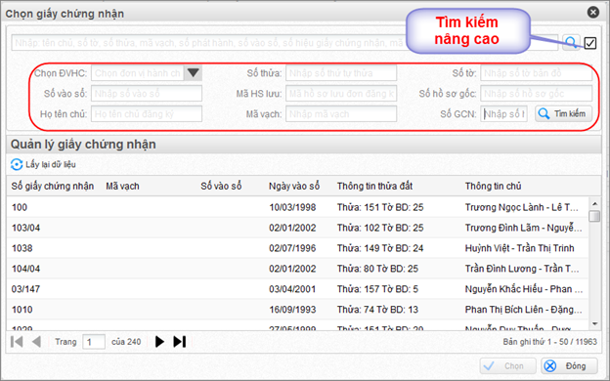Image resolution: width=610 pixels, height=381 pixels.
Task: Select certificate row 1038
Action: (x=297, y=248)
